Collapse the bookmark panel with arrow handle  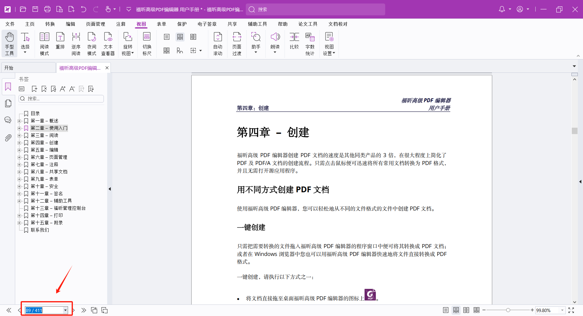coord(110,189)
